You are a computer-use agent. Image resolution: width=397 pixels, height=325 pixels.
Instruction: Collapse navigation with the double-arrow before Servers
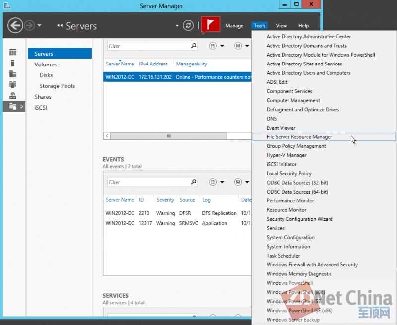coord(60,25)
